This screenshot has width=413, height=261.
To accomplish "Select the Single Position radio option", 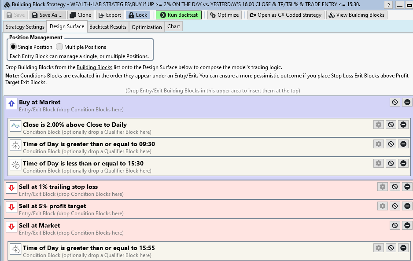I will click(x=13, y=47).
